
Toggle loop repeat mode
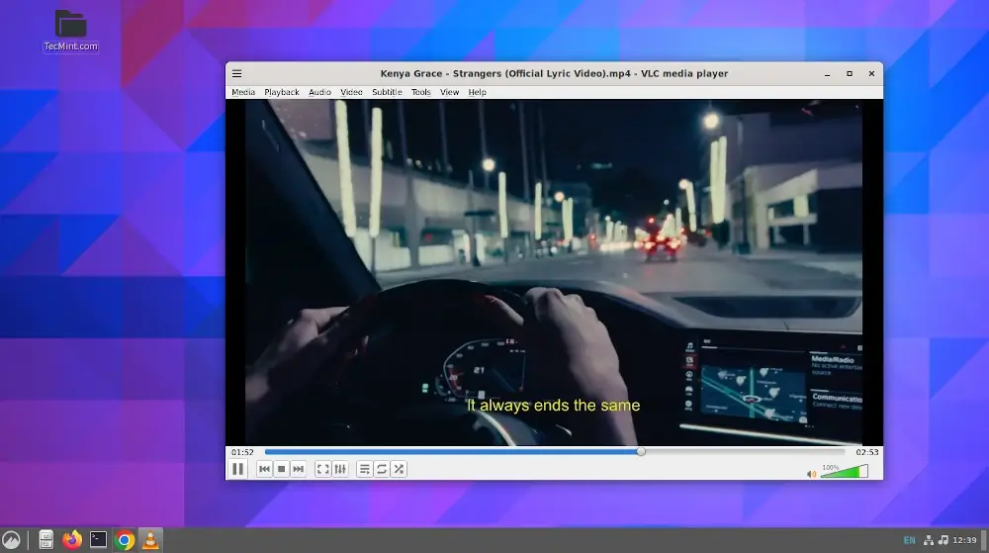(x=382, y=469)
